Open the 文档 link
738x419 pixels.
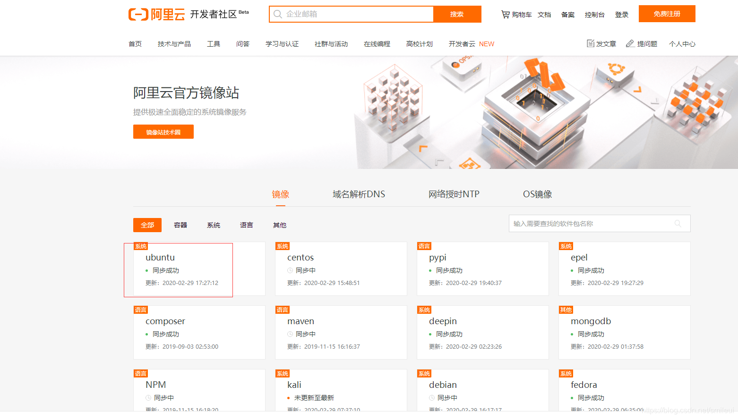click(544, 15)
